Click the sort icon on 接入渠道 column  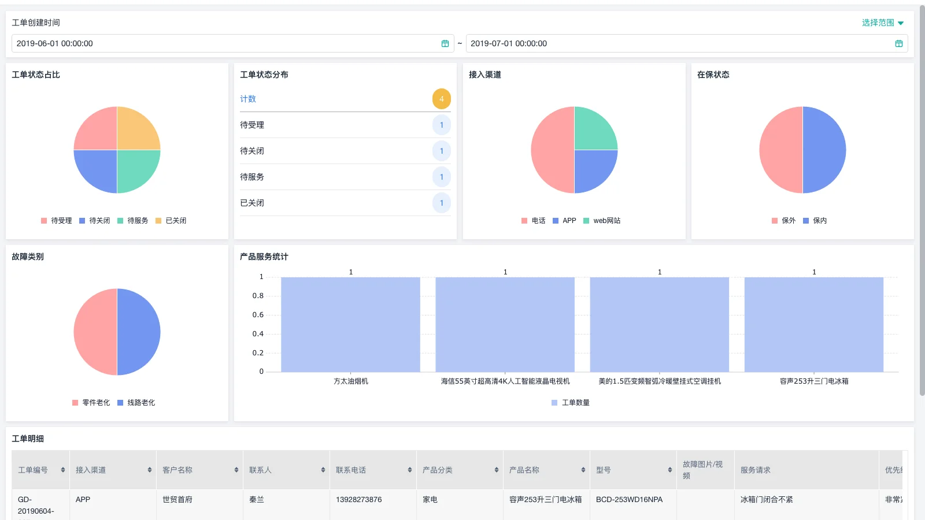point(149,470)
